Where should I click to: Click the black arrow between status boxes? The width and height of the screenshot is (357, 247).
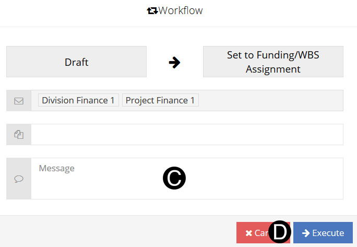[174, 62]
